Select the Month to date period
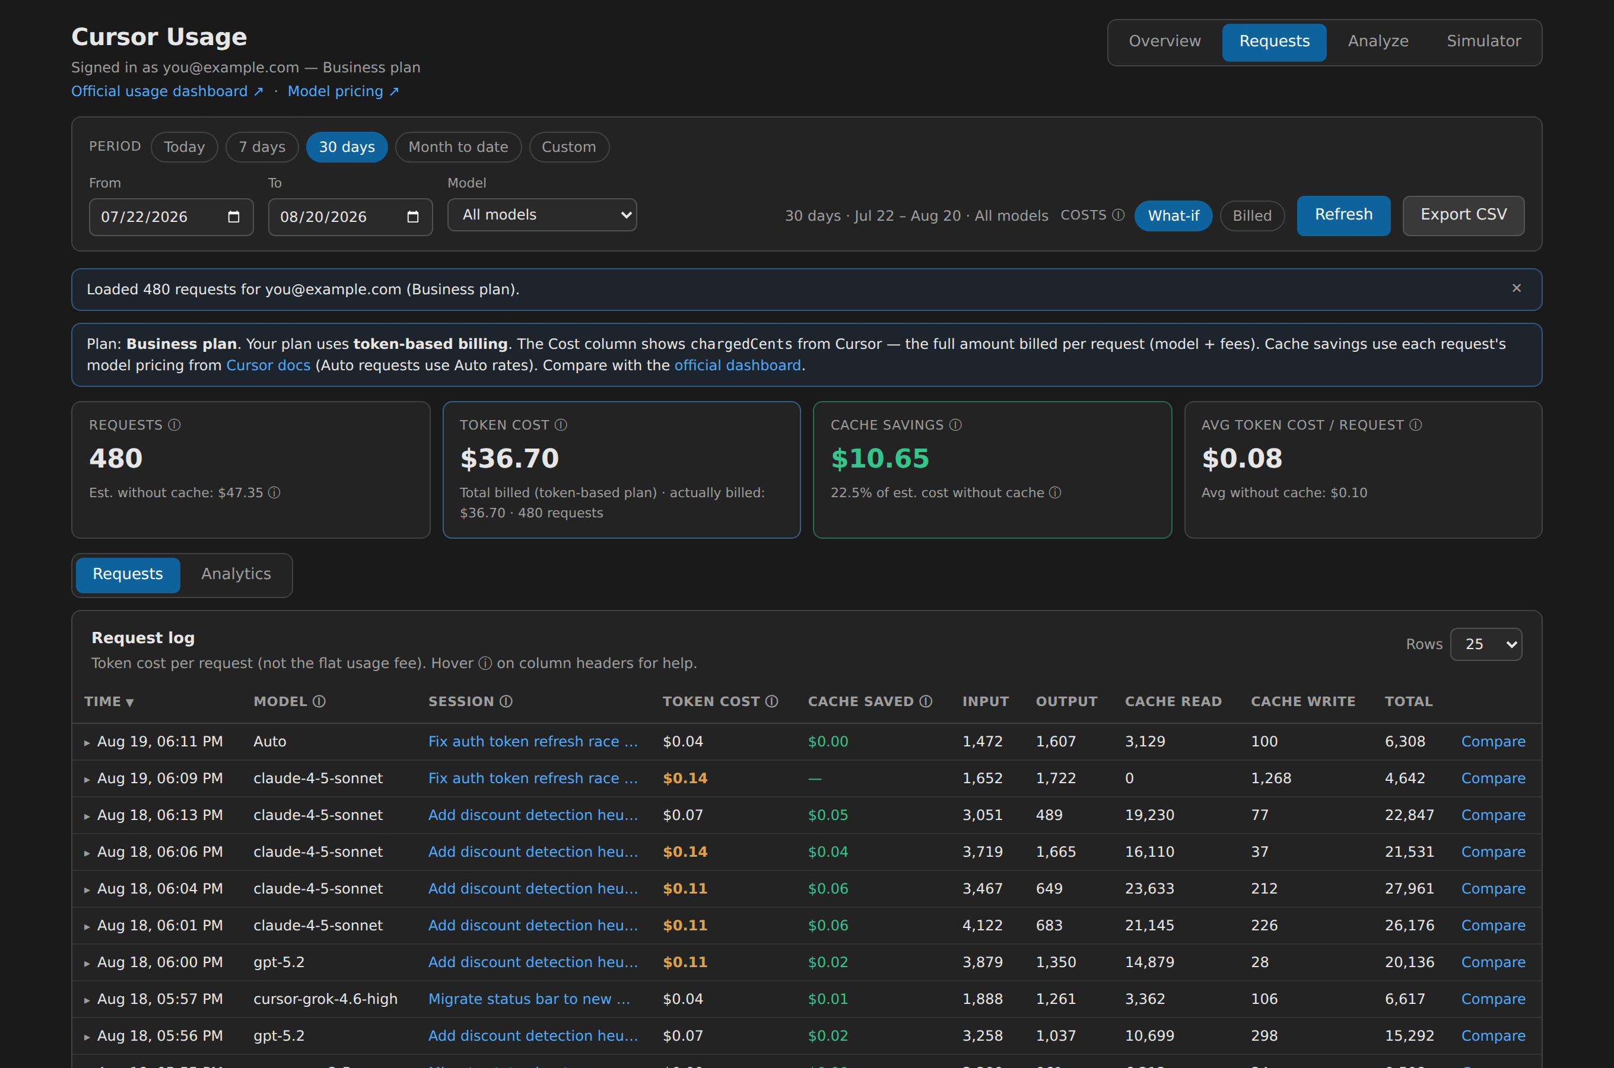Viewport: 1614px width, 1068px height. pos(458,147)
